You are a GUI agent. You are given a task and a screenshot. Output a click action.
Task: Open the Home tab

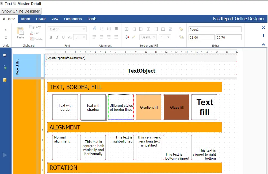[9, 19]
